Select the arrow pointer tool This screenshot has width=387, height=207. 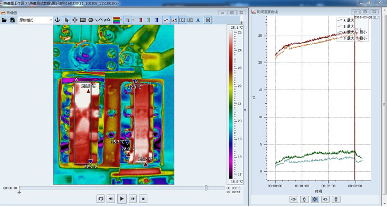coord(67,20)
